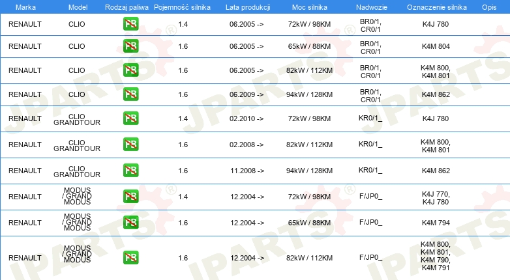Click the fuel icon in the Modus K4M 794 row
Screen dimensions: 510x280
click(x=130, y=222)
